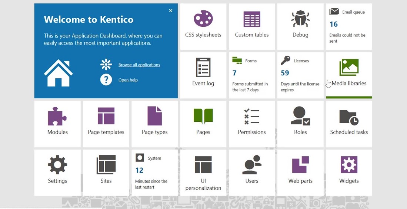Click the 'Forms' tile title
Screen dimensions: 407x209
pyautogui.click(x=251, y=61)
